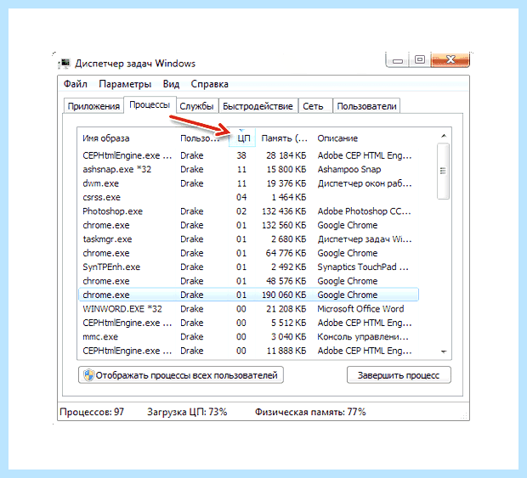Sort by the Имя образа column header
The image size is (527, 478).
tap(106, 138)
